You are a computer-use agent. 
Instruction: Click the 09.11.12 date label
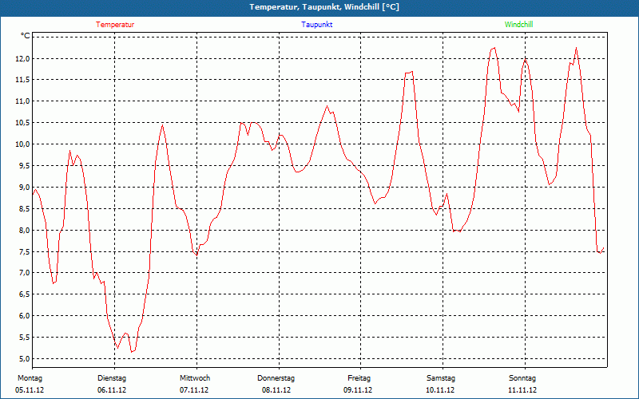tap(358, 390)
